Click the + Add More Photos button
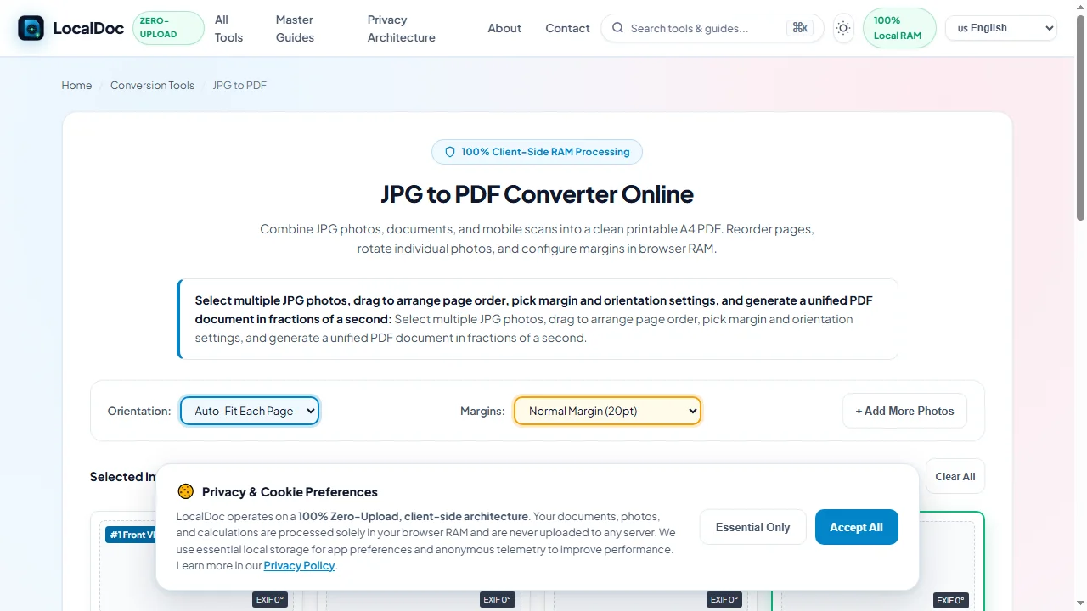Screen dimensions: 1087x611 point(904,411)
